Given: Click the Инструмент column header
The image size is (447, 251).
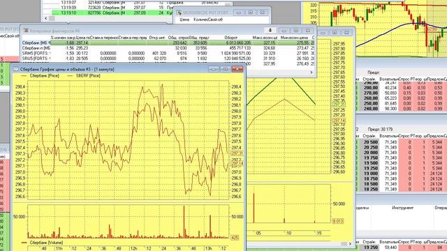Looking at the screenshot, I should 402,208.
